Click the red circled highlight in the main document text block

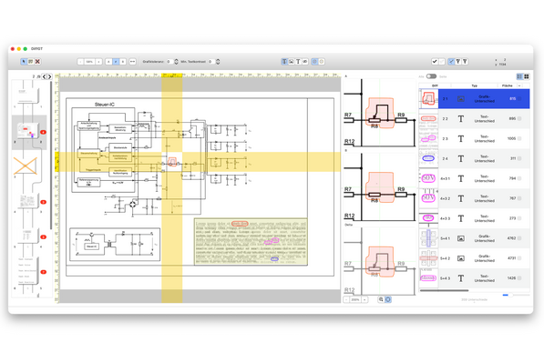point(240,224)
